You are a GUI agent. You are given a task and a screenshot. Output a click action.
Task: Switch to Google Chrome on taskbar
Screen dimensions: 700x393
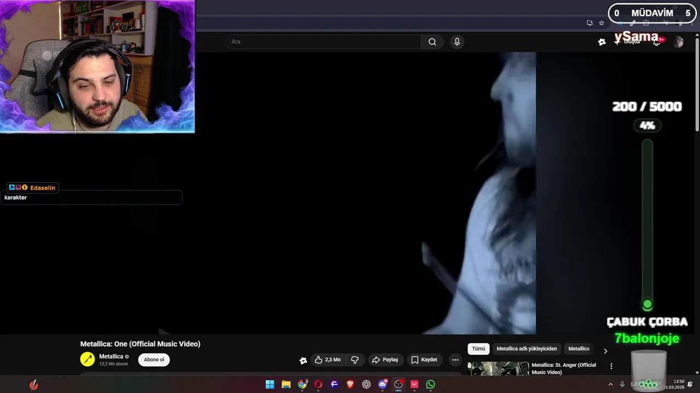pos(302,384)
